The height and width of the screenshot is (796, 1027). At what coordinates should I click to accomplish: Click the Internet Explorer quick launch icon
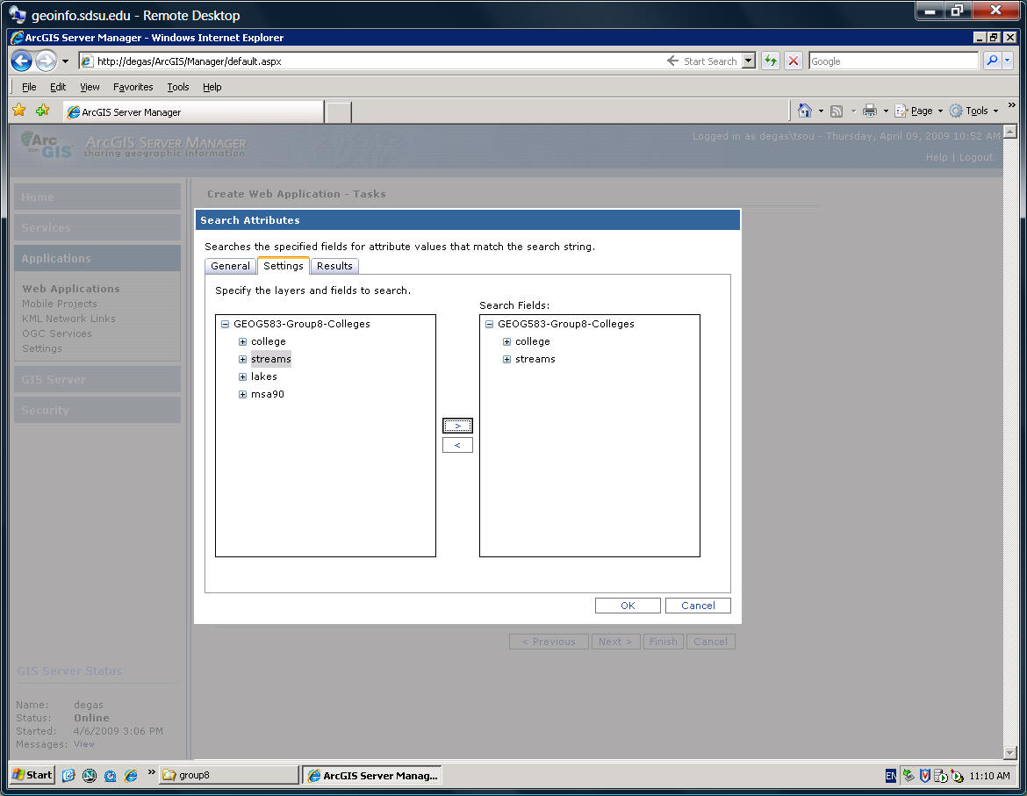point(131,775)
